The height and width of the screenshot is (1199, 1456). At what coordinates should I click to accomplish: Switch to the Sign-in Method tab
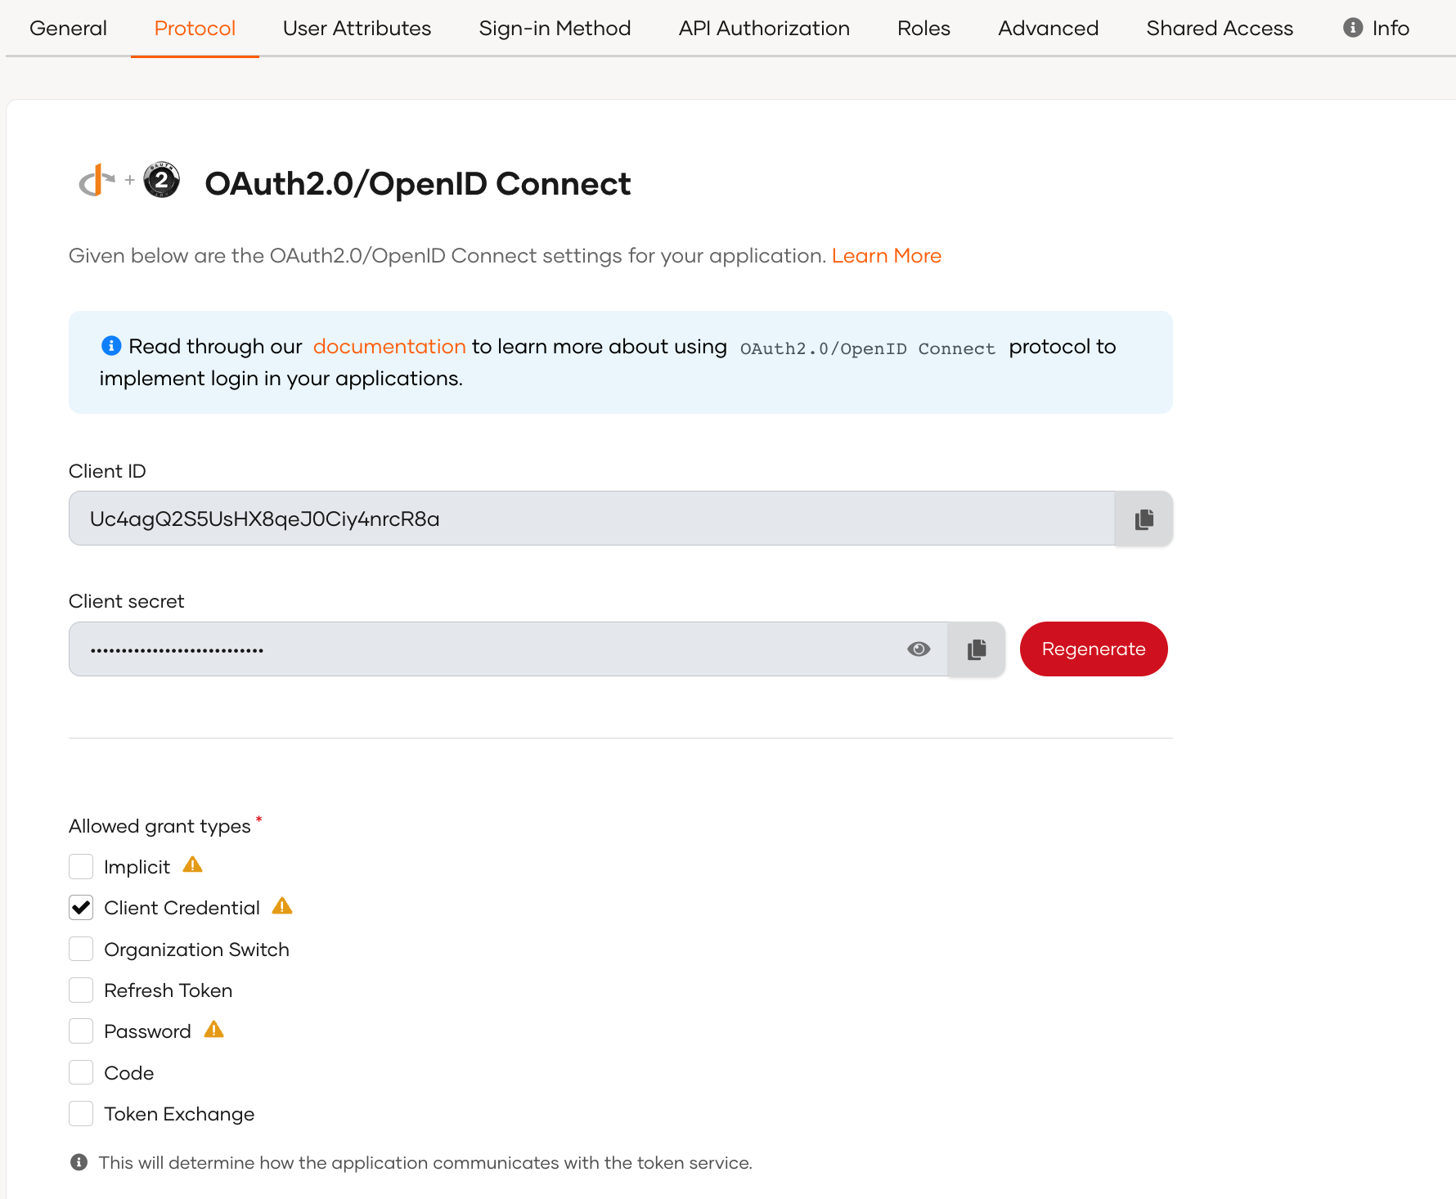click(x=555, y=28)
